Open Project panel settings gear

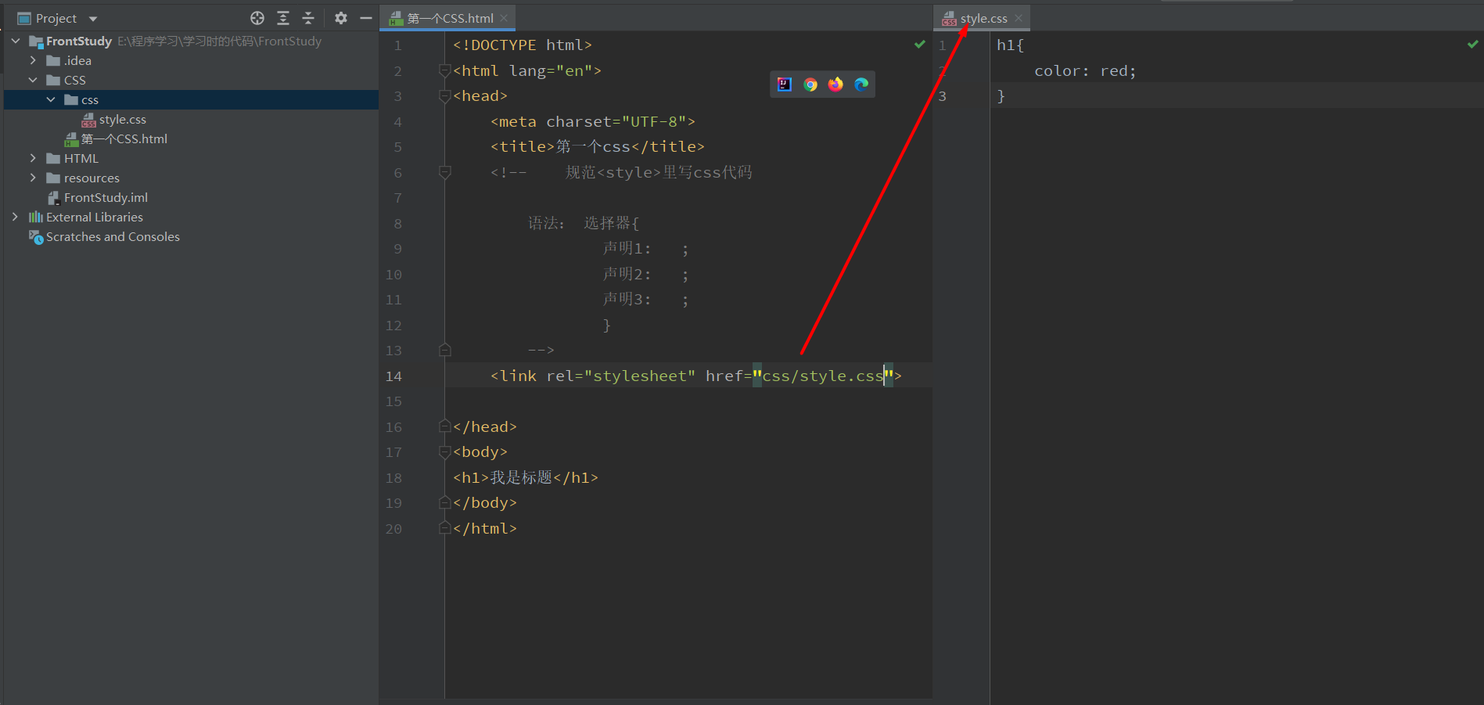click(x=341, y=18)
